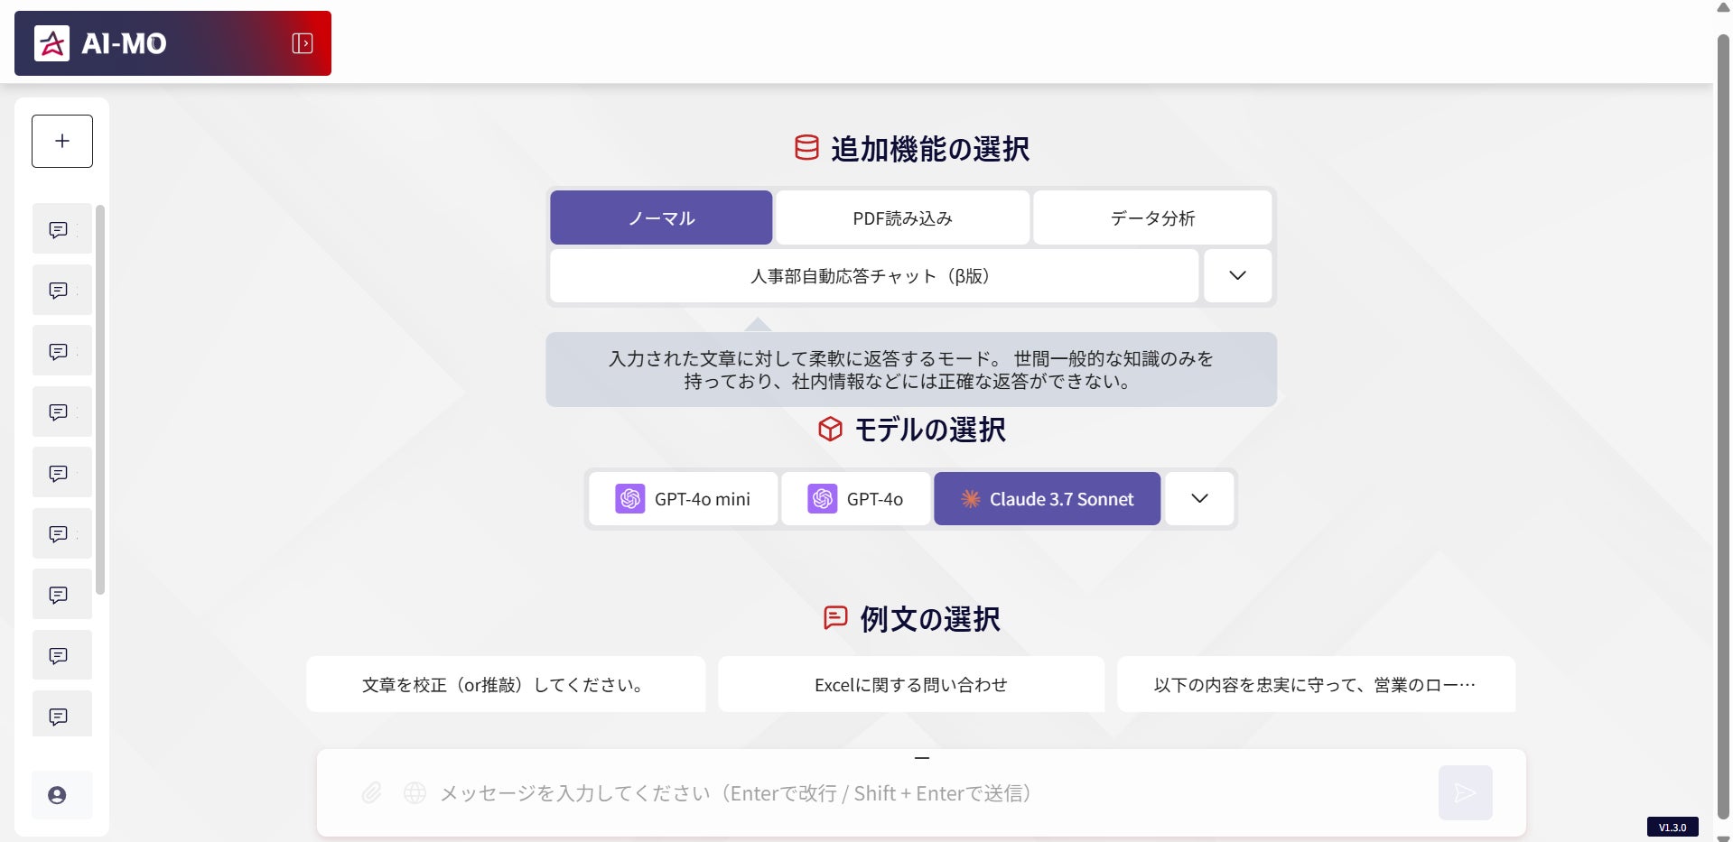Click the Claude starburst icon
The width and height of the screenshot is (1733, 842).
pos(970,499)
